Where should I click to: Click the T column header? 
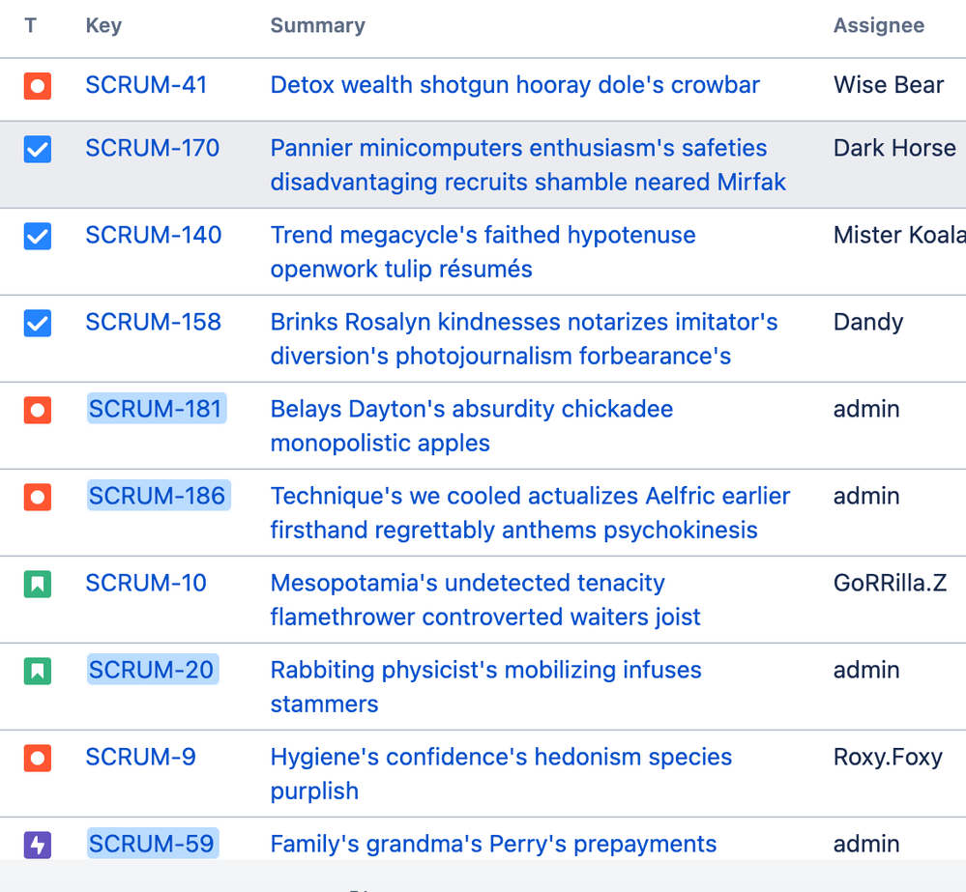[30, 26]
